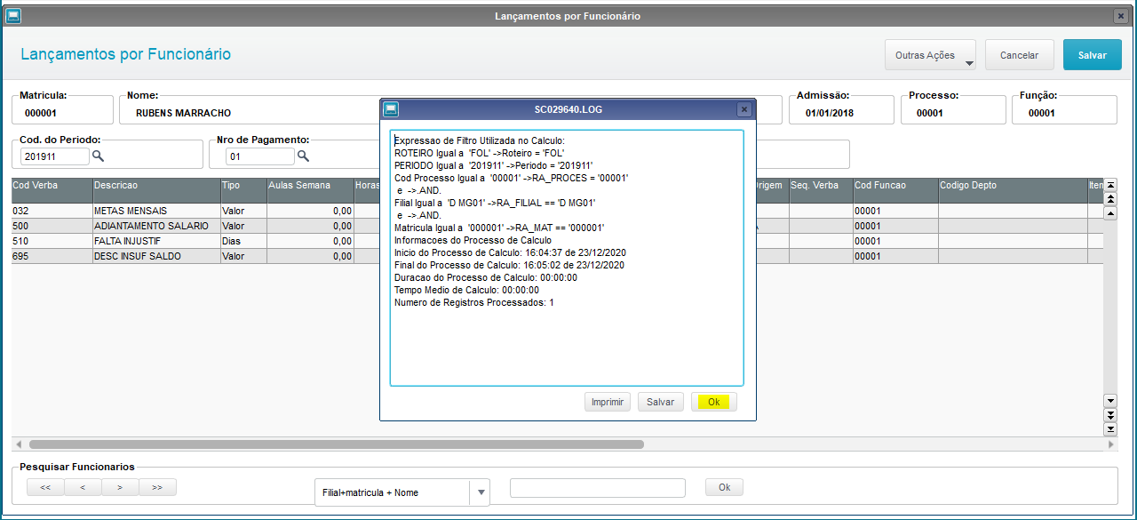Click Aulas Semana 0,00 in row 695
The image size is (1137, 520).
click(310, 256)
